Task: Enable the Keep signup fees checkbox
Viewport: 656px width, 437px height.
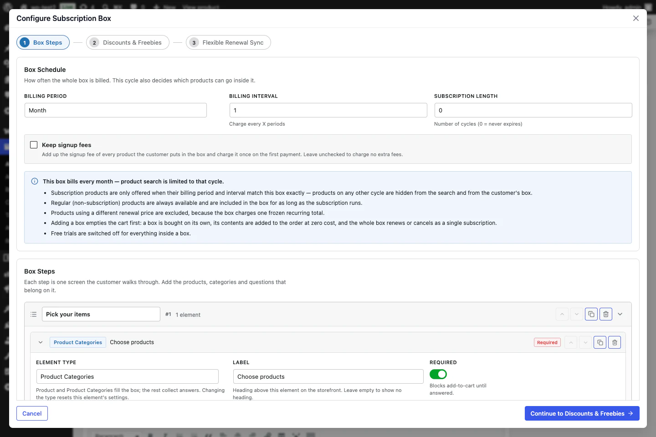Action: pyautogui.click(x=34, y=145)
